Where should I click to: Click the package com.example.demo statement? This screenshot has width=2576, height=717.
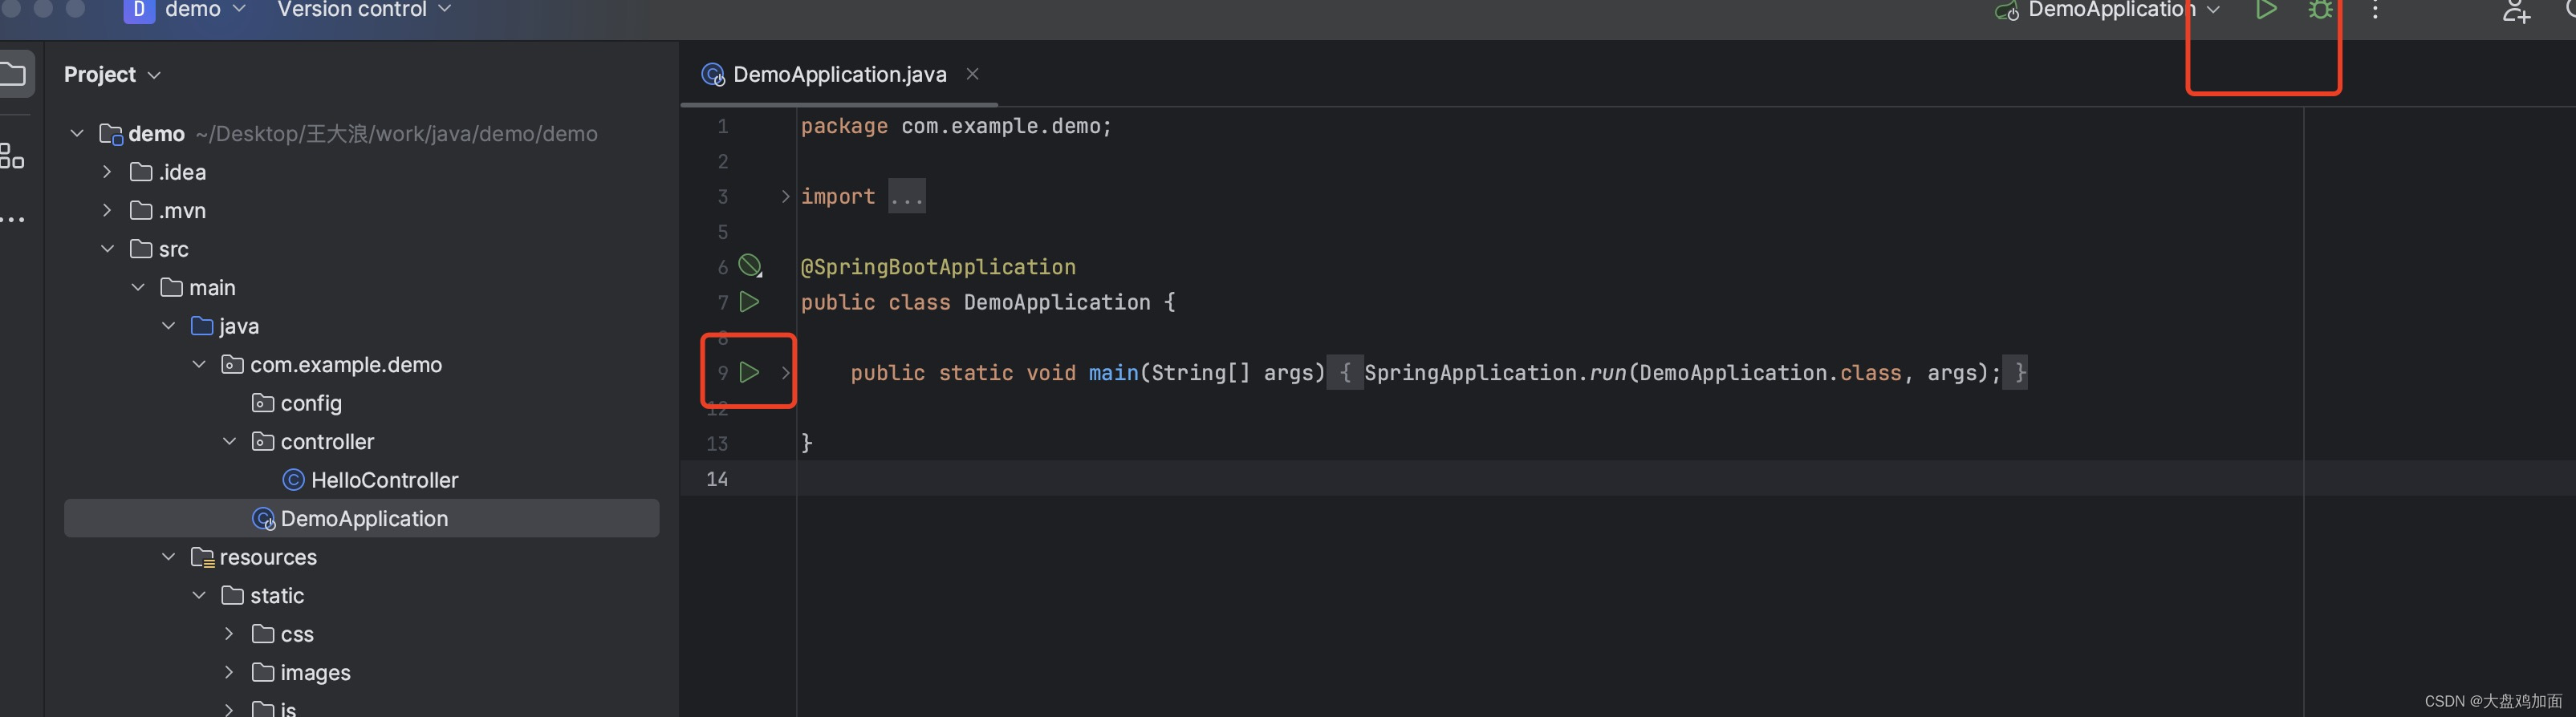pos(956,126)
